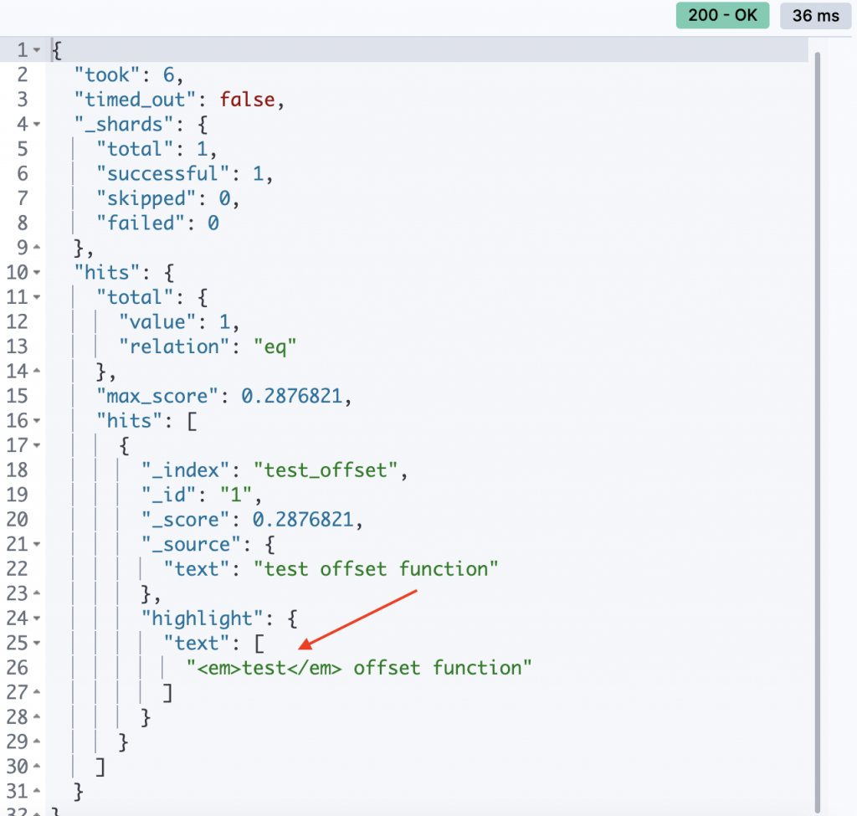
Task: Toggle fold arrow at line 28
Action: click(x=37, y=716)
